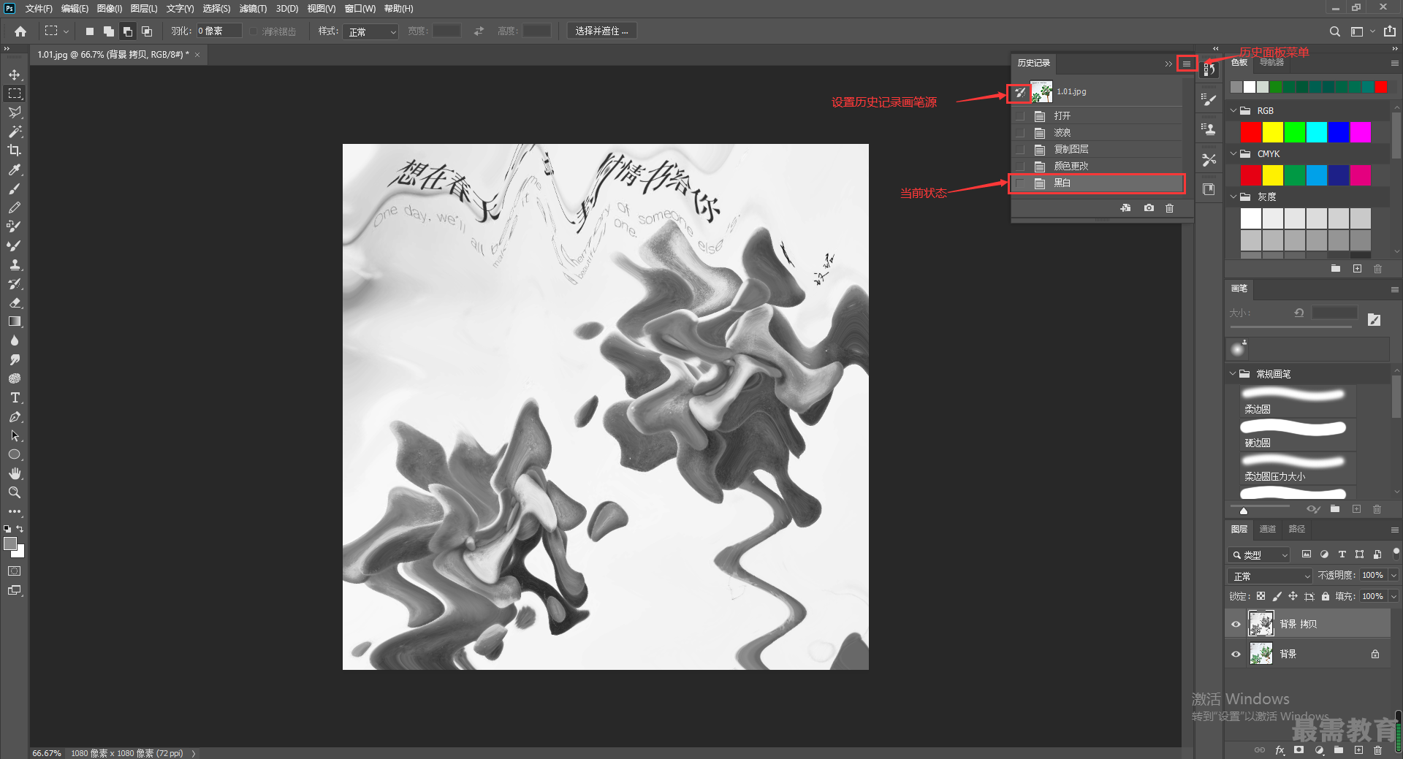Lock transparent pixels for layer
Viewport: 1403px width, 759px height.
[1261, 596]
